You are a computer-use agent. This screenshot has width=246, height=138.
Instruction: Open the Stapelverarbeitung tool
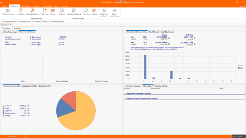(114, 13)
